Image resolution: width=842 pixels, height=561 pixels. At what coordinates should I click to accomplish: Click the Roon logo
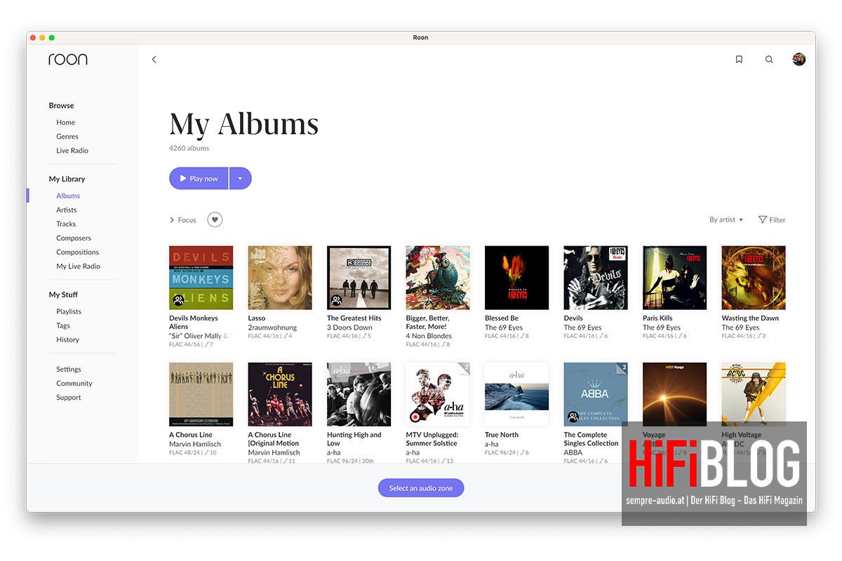[67, 59]
